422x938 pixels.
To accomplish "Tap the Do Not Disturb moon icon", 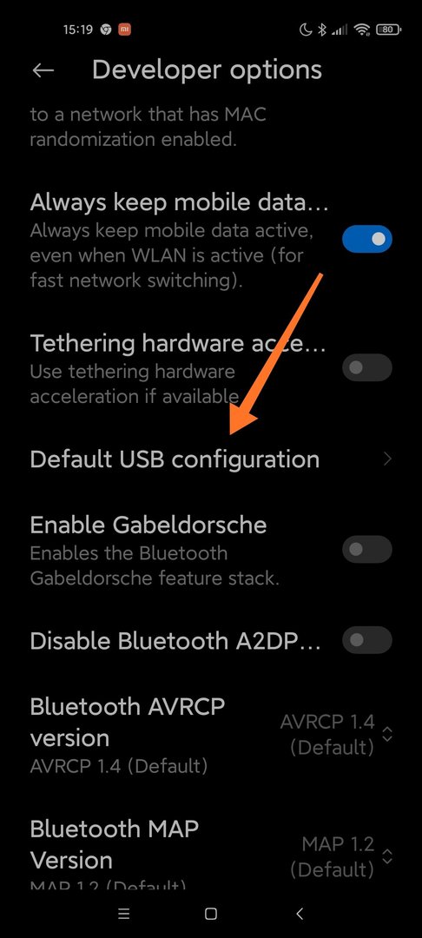I will coord(306,30).
